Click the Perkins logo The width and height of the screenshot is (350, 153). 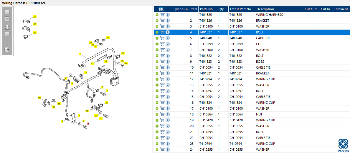[343, 146]
